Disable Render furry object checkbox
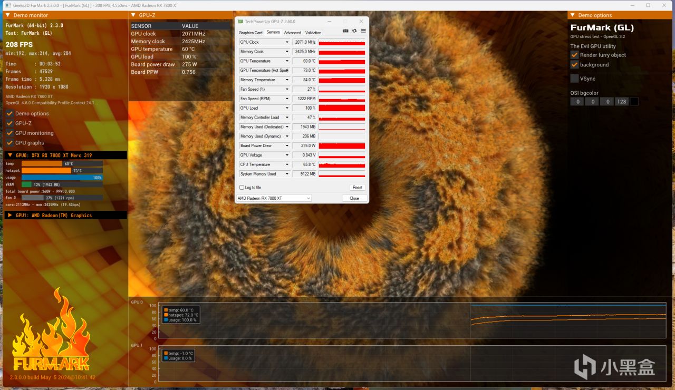Viewport: 675px width, 390px height. pyautogui.click(x=575, y=55)
